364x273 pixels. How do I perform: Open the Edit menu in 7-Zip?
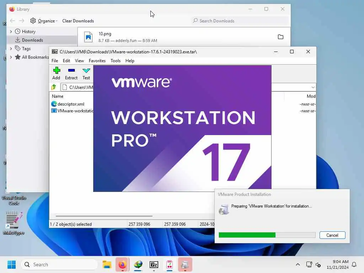coord(66,60)
